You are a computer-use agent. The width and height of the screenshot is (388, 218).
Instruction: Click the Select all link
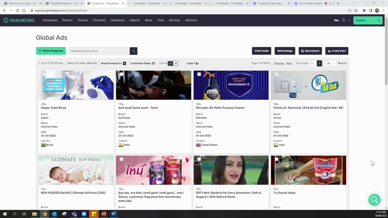(x=73, y=63)
